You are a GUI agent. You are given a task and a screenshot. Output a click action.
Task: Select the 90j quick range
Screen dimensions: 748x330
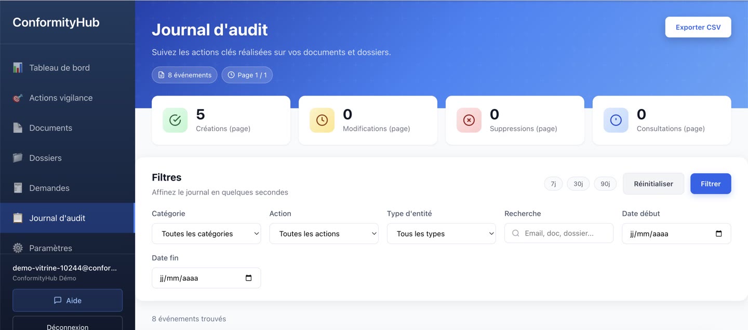click(x=605, y=184)
